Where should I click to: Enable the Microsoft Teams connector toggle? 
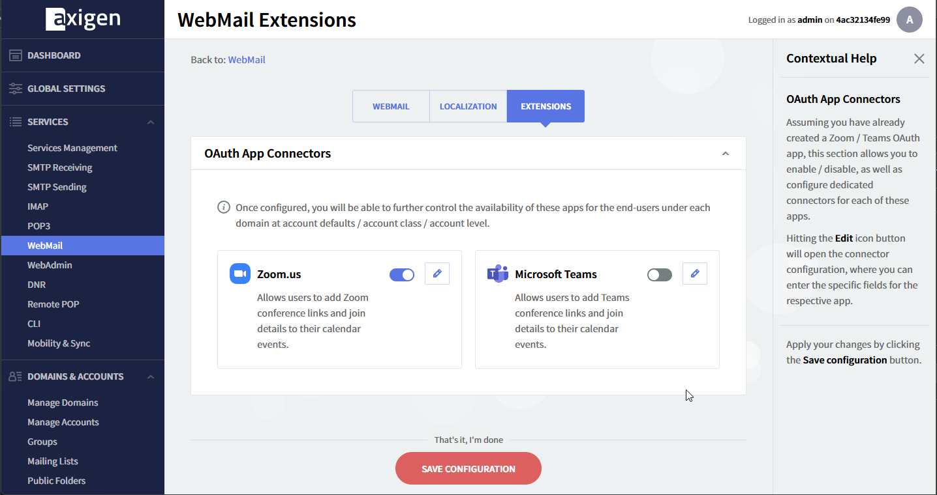(659, 275)
